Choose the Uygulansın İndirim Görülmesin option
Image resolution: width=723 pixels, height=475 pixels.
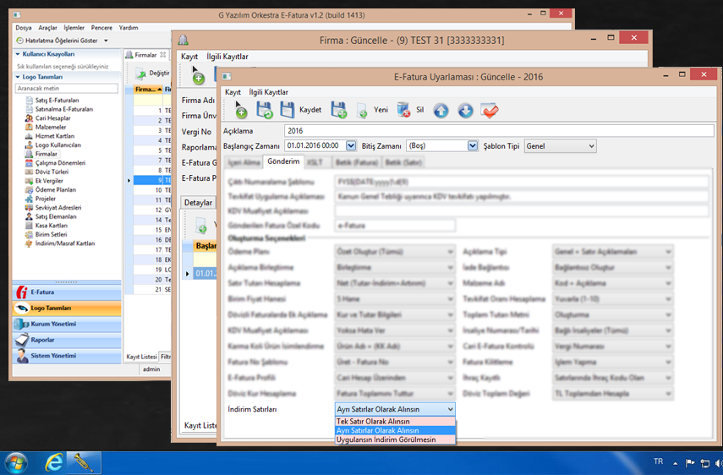tap(395, 440)
